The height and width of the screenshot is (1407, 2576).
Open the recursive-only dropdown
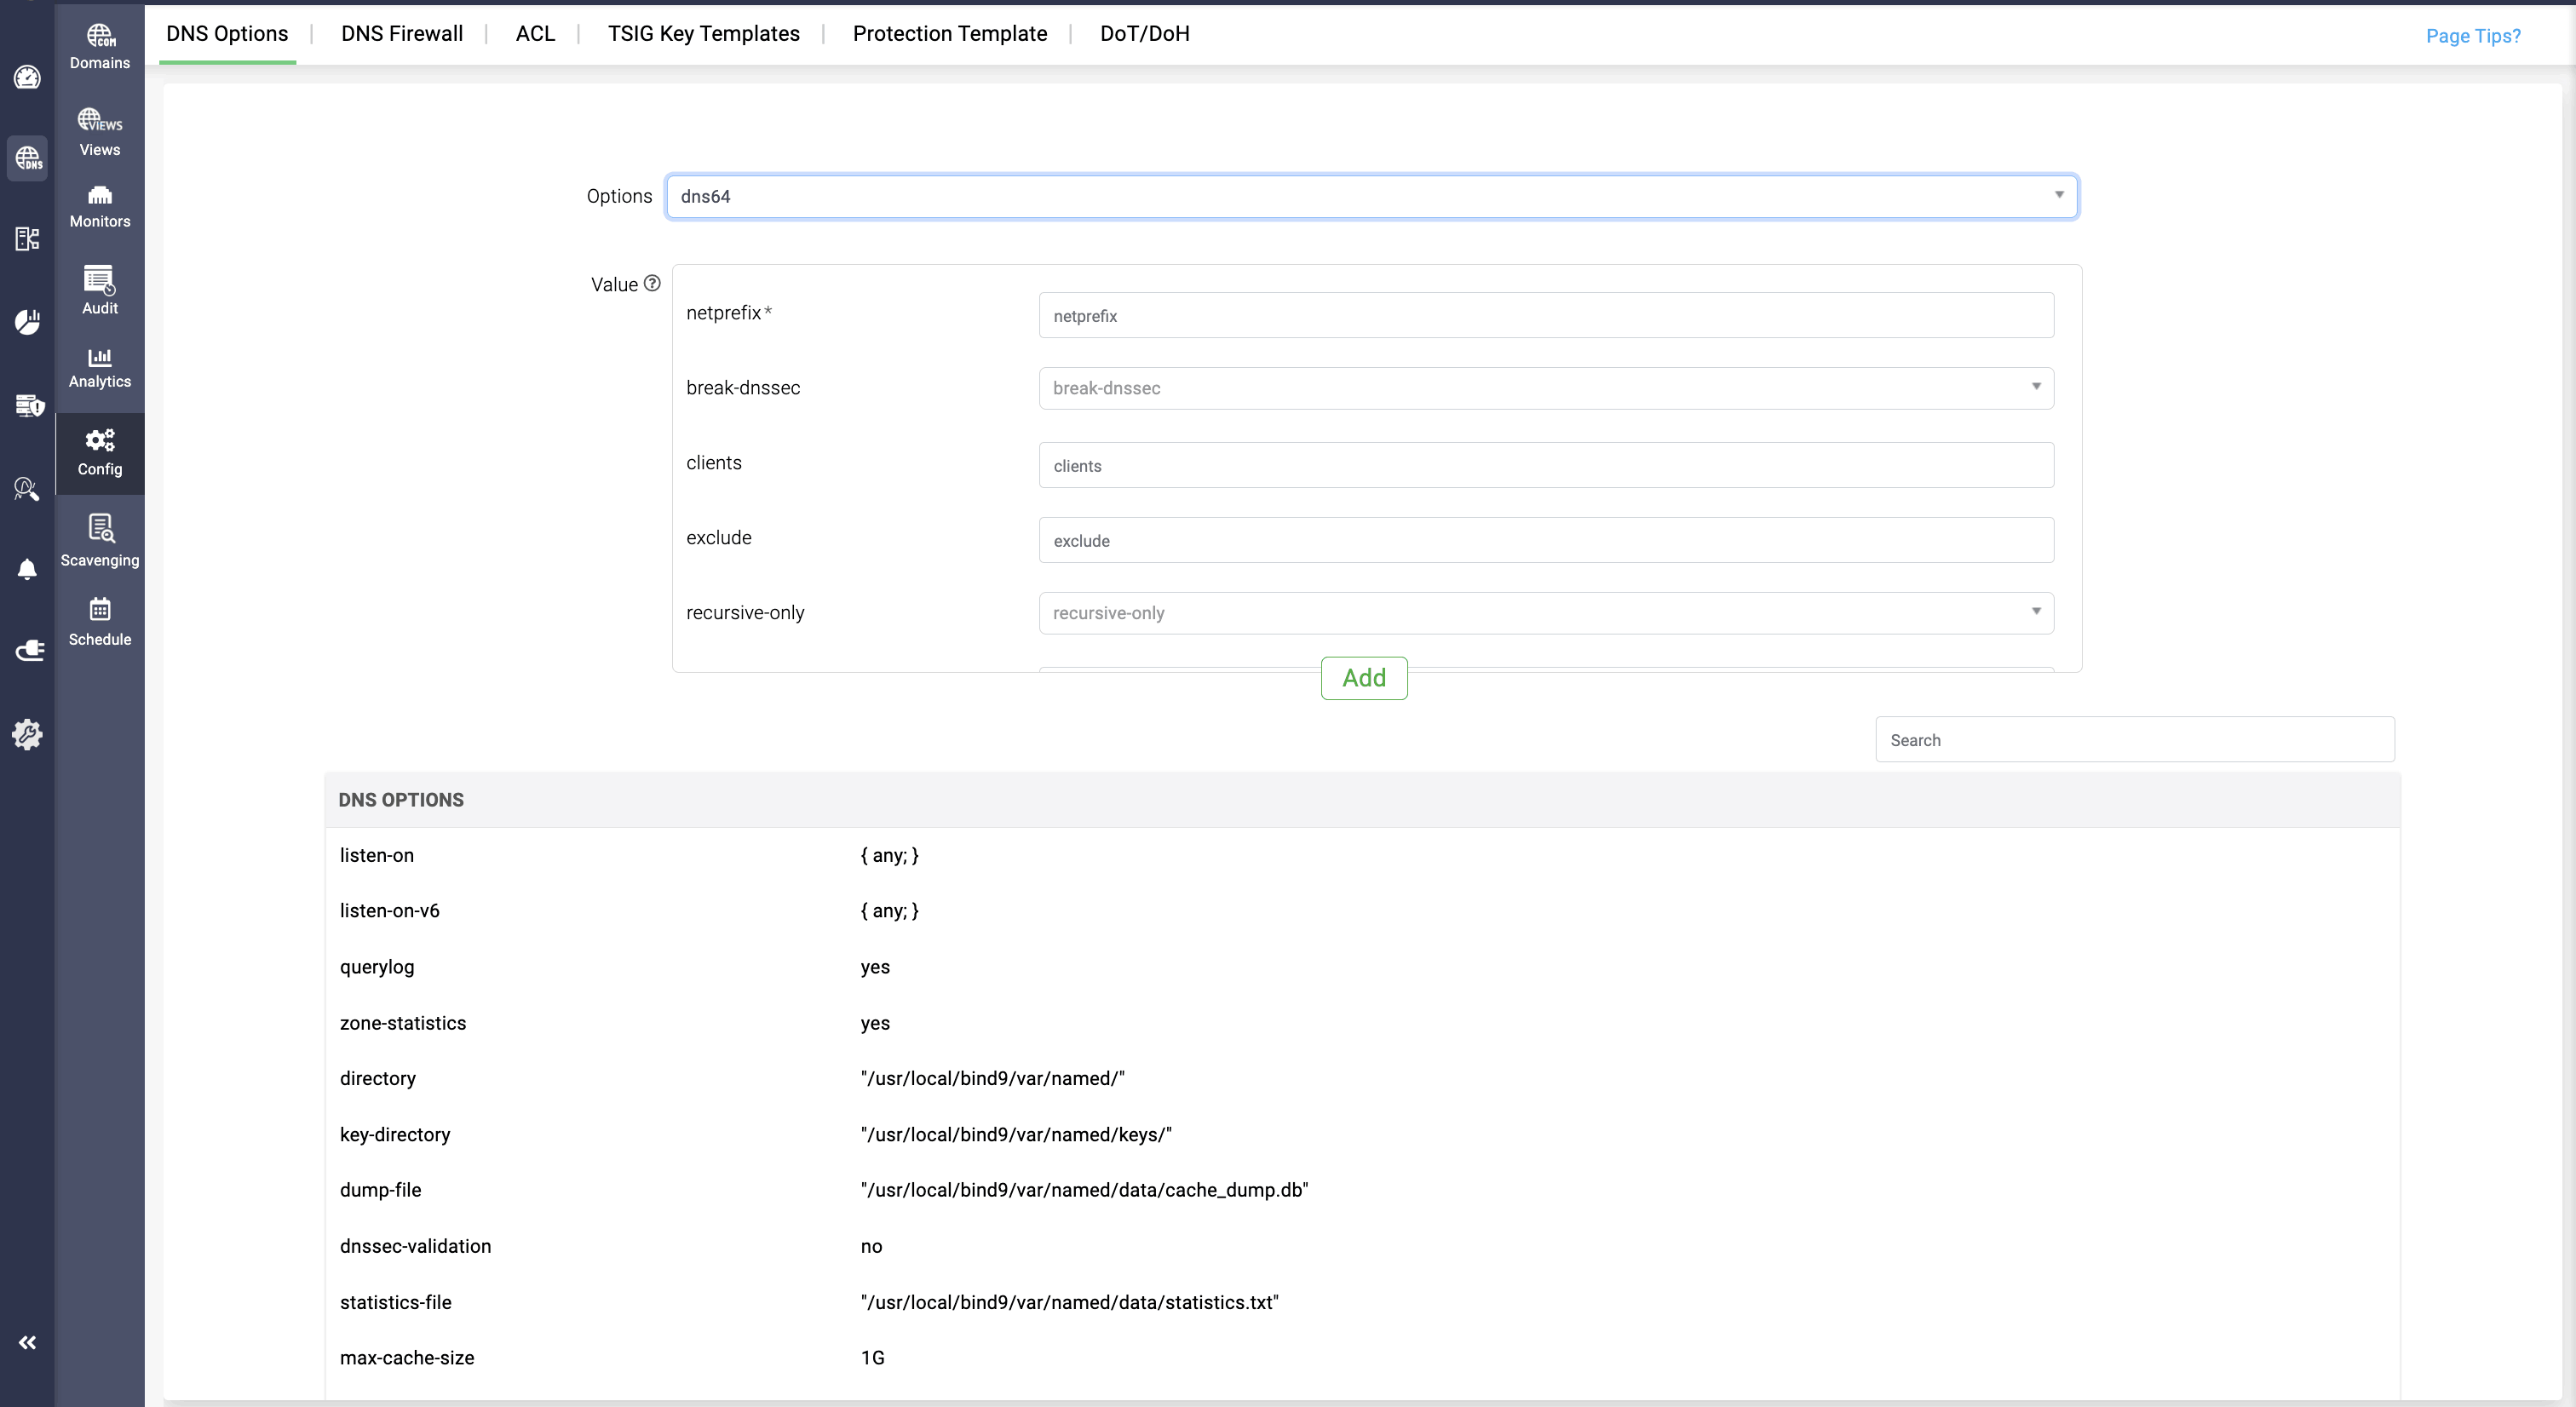pos(1545,613)
